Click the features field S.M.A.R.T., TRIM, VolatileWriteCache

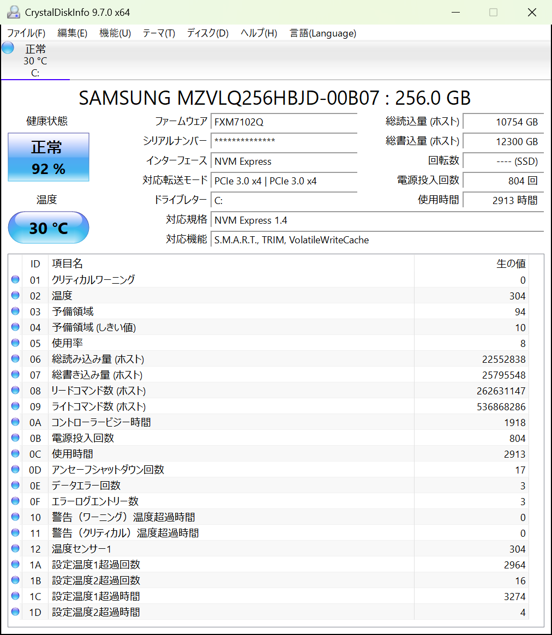pos(377,239)
